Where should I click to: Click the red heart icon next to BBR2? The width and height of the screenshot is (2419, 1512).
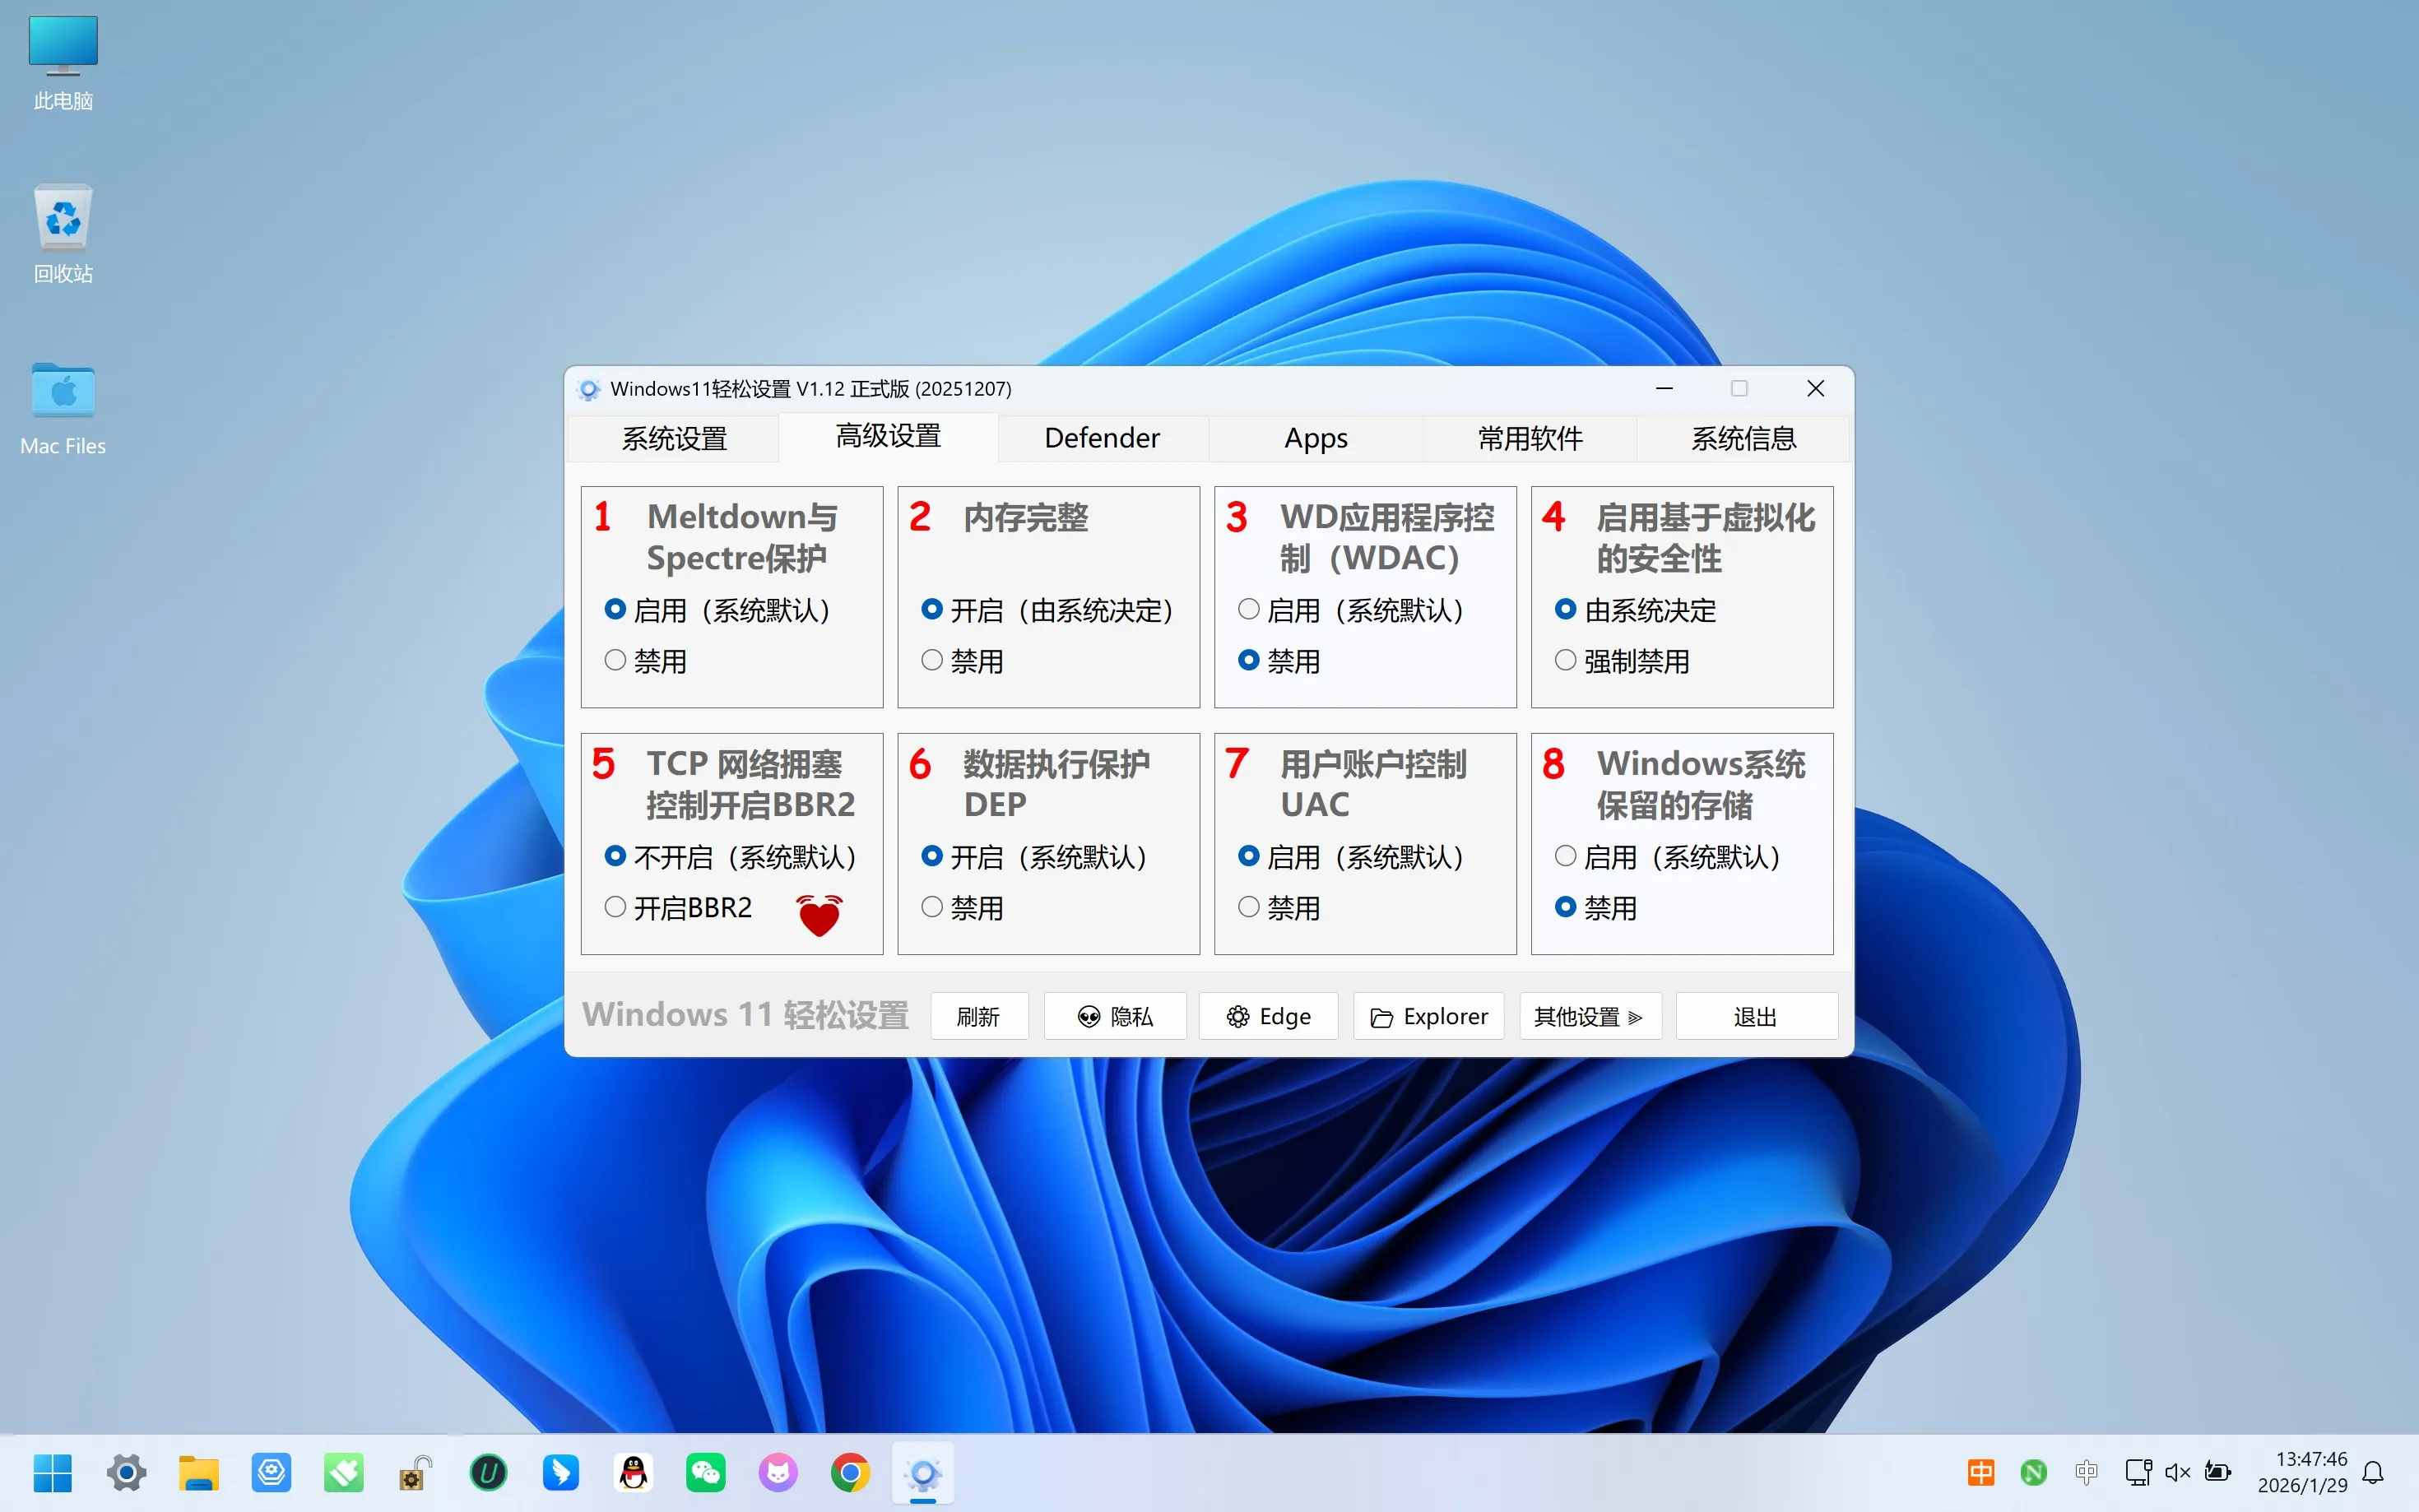pyautogui.click(x=819, y=914)
